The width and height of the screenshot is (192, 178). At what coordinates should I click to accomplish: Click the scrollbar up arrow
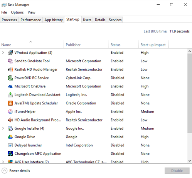(x=190, y=51)
